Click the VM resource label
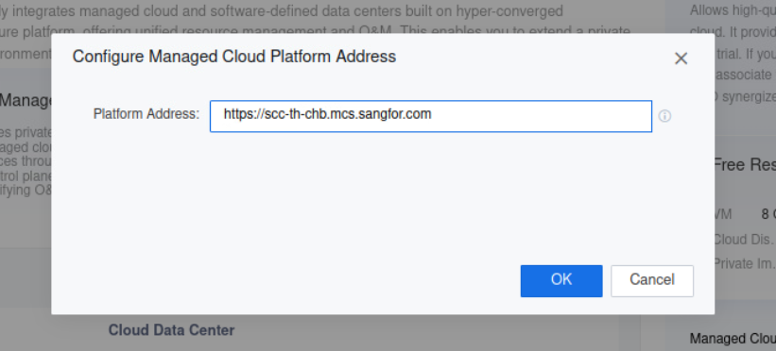 pyautogui.click(x=722, y=214)
